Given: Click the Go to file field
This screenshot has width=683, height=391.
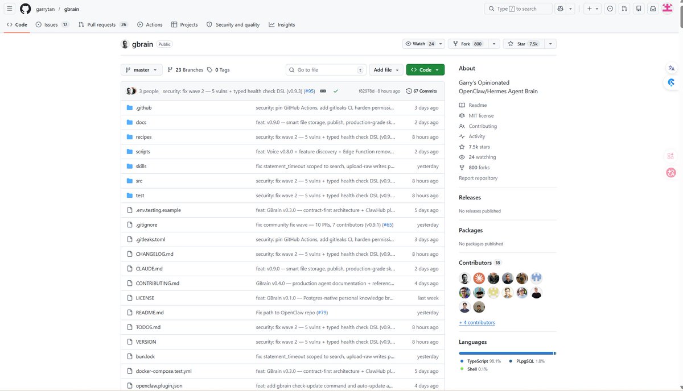Looking at the screenshot, I should [326, 70].
